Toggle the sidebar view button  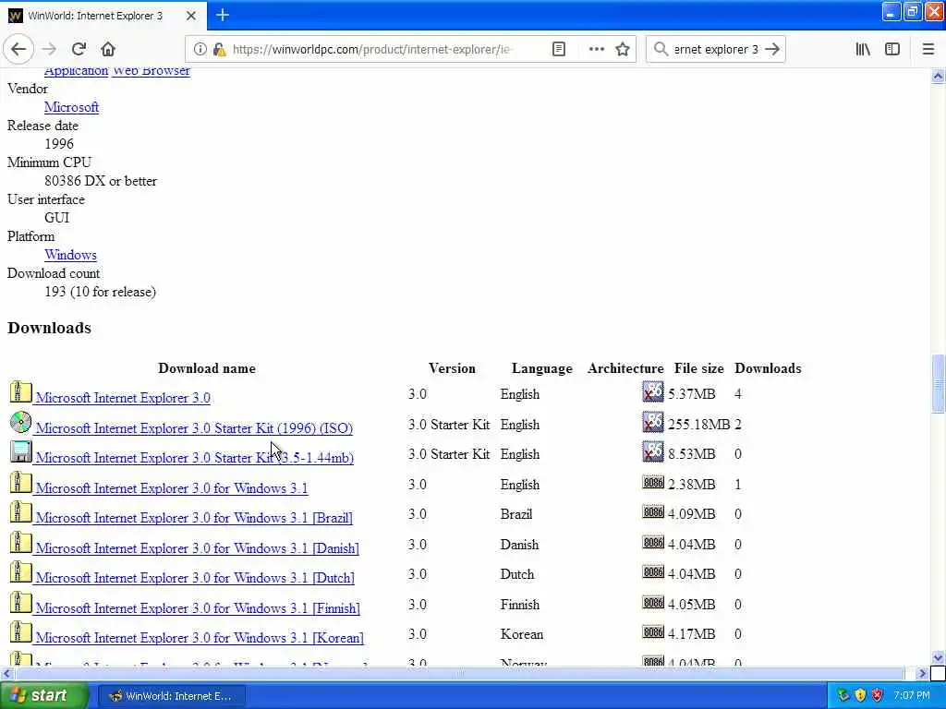click(x=892, y=50)
